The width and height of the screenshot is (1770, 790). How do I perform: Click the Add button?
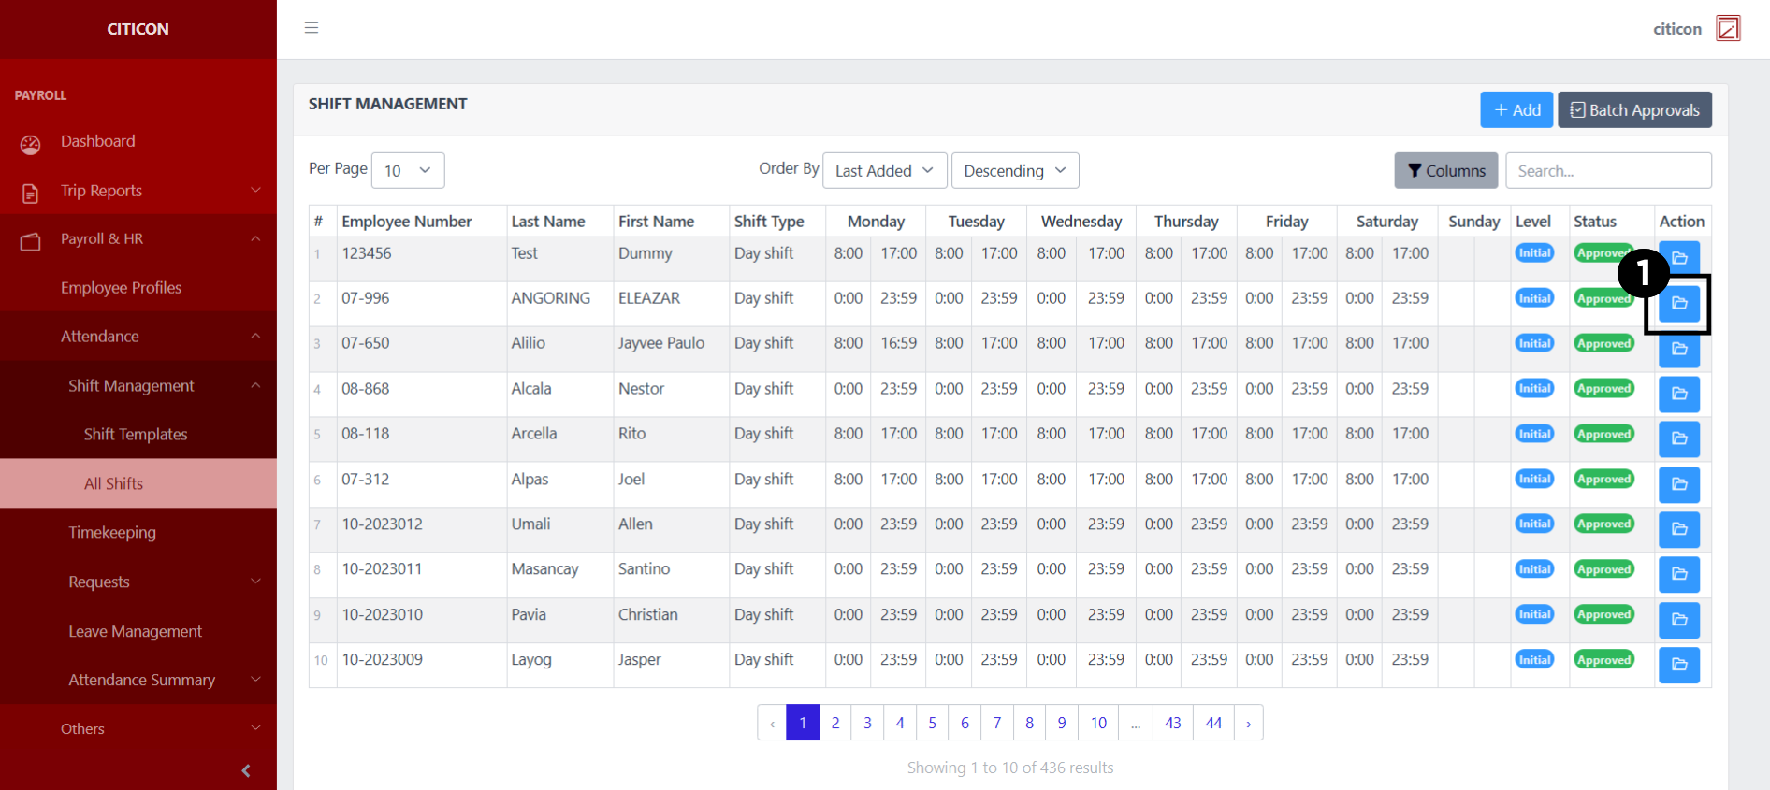[1516, 109]
